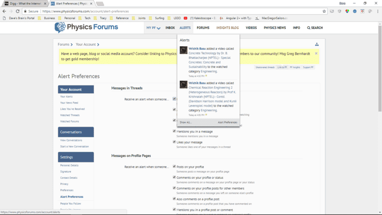
Task: Open the ALERTS menu
Action: coord(185,28)
